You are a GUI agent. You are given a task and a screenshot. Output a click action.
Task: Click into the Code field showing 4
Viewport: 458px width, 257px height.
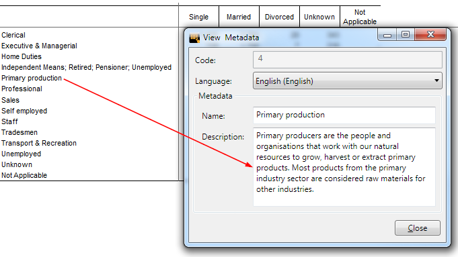click(x=347, y=60)
